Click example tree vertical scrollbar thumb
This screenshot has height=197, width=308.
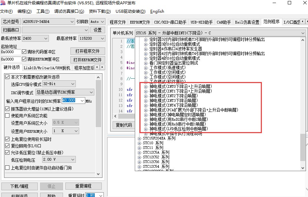coord(303,147)
